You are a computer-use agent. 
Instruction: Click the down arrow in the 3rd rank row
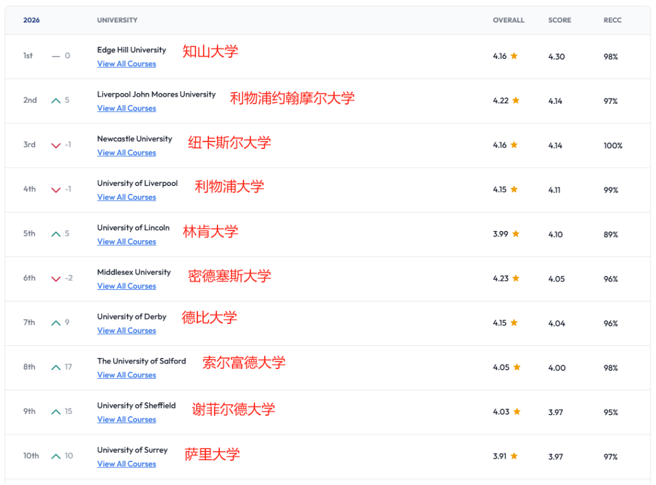coord(56,145)
